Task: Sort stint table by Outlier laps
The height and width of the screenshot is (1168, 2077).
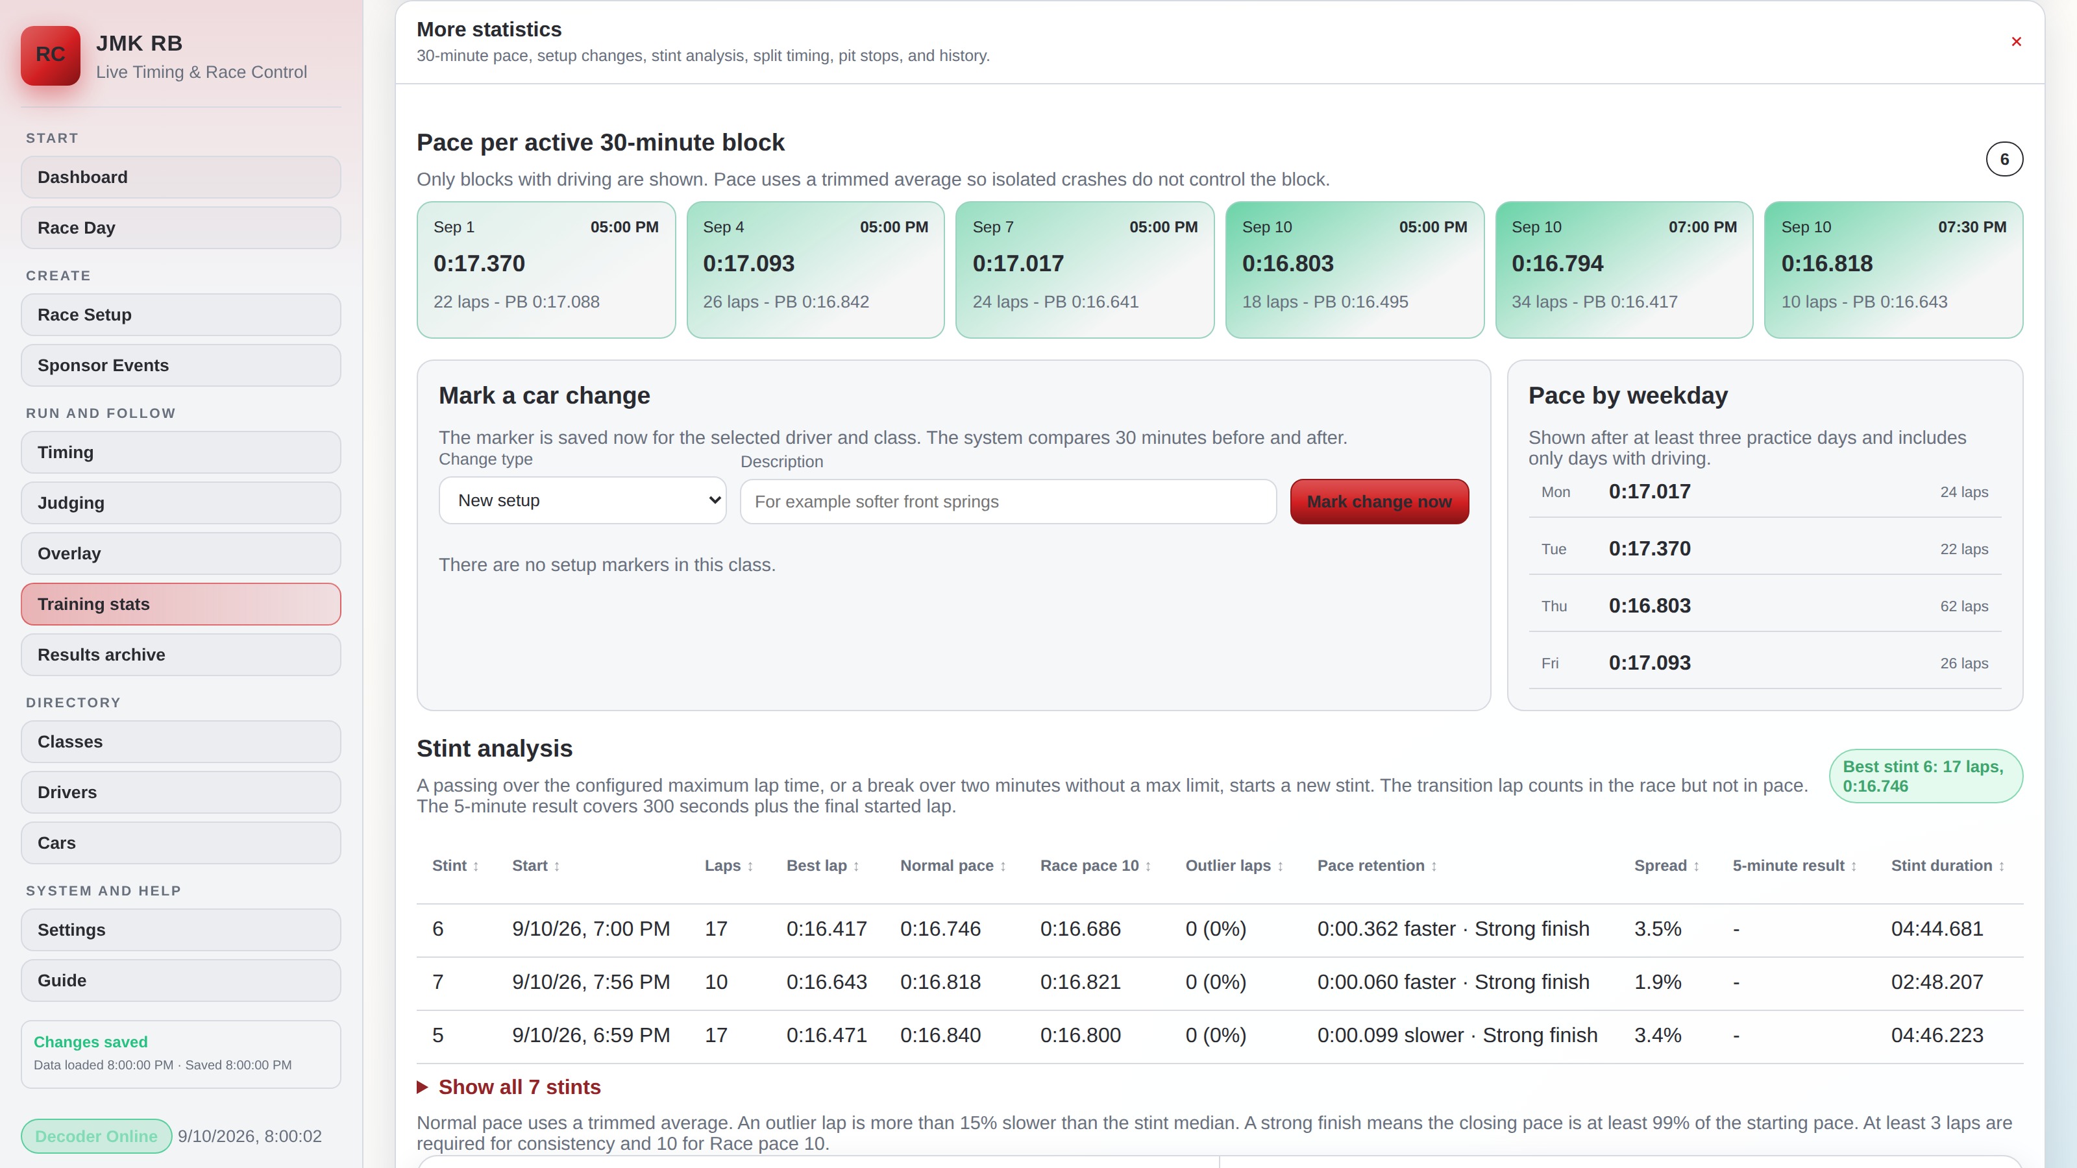Action: [1235, 866]
